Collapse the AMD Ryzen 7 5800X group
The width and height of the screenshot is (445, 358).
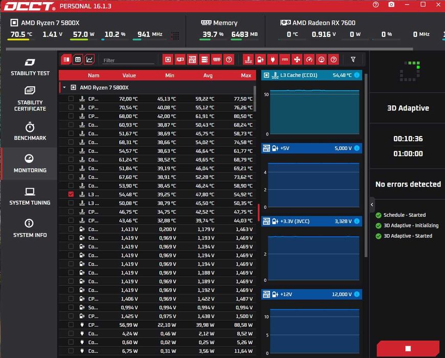pos(64,87)
